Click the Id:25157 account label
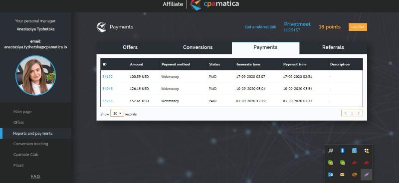 click(x=292, y=30)
